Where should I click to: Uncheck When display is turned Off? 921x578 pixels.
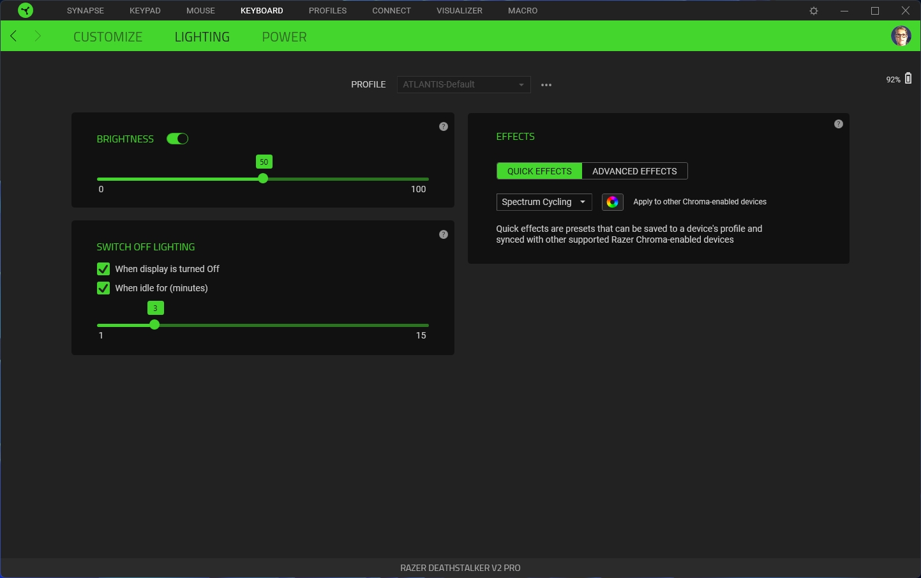103,269
